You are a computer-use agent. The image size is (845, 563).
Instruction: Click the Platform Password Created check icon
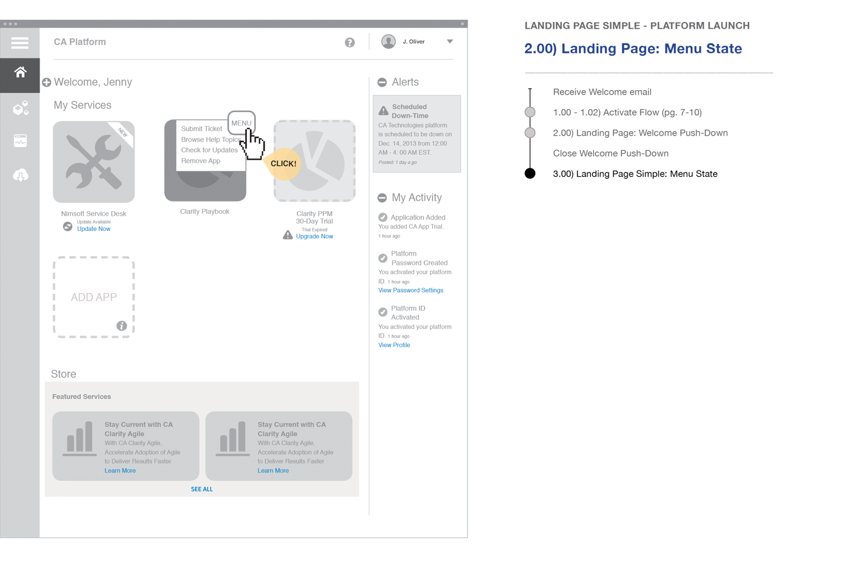[383, 258]
